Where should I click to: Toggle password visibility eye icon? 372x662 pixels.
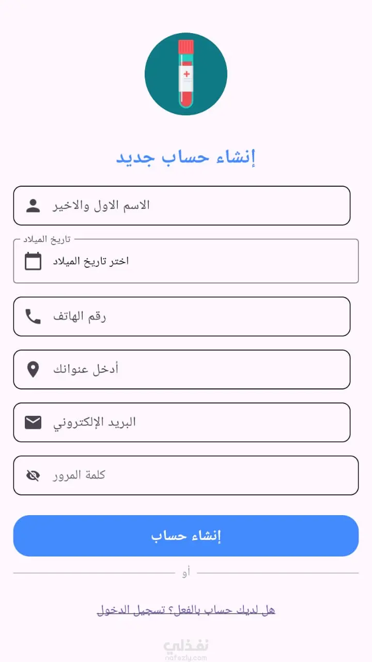click(x=33, y=475)
